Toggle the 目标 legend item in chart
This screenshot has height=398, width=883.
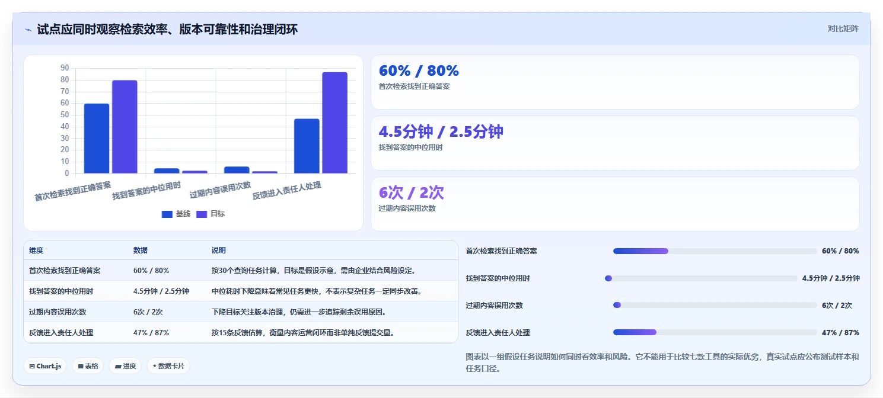click(211, 214)
